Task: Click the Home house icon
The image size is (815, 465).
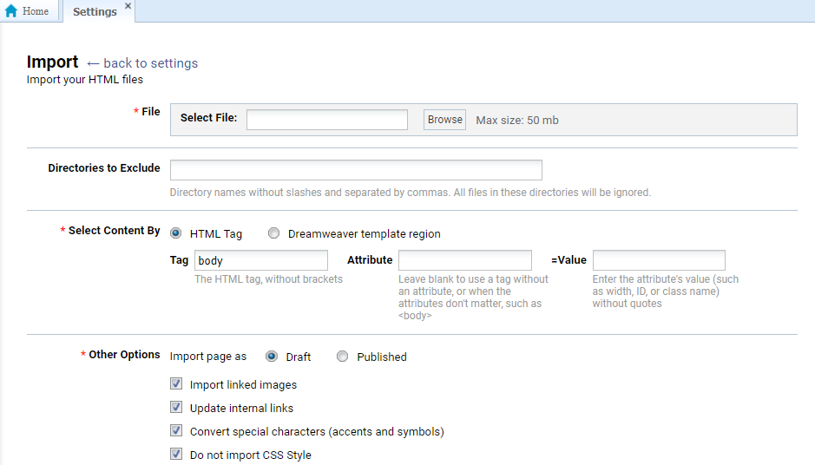Action: coord(11,11)
